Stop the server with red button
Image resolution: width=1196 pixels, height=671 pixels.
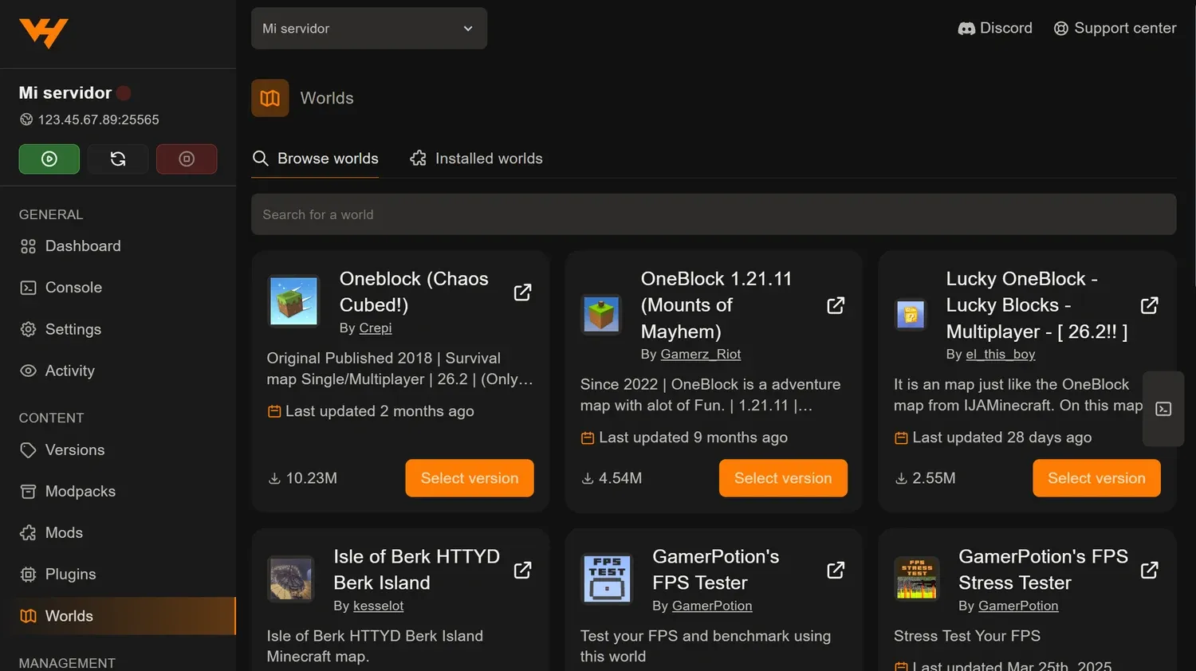point(187,159)
